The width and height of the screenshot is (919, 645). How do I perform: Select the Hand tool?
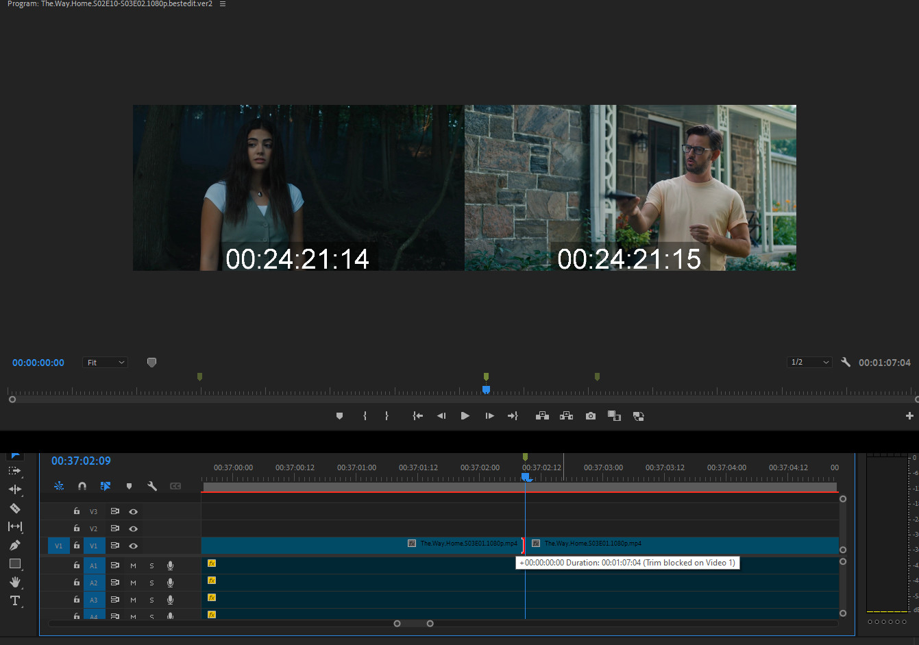tap(15, 582)
